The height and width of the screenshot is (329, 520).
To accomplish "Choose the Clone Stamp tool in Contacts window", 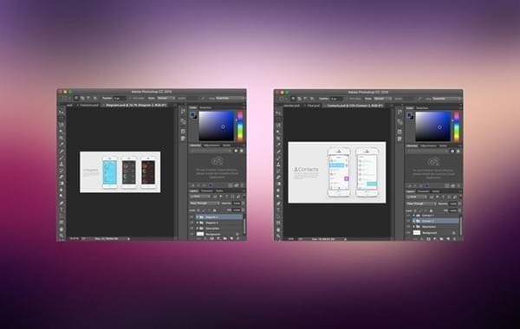I will (278, 164).
